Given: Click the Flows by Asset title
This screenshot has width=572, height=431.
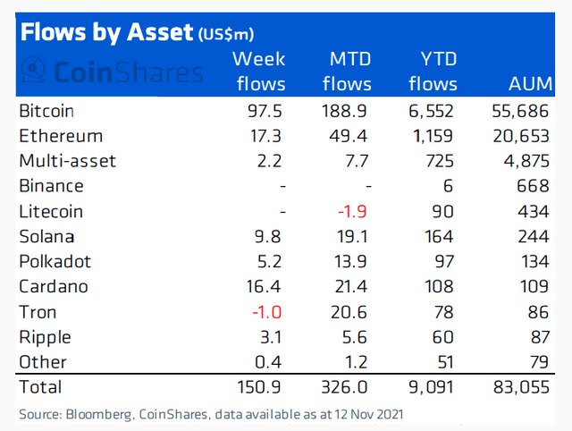Looking at the screenshot, I should click(105, 34).
